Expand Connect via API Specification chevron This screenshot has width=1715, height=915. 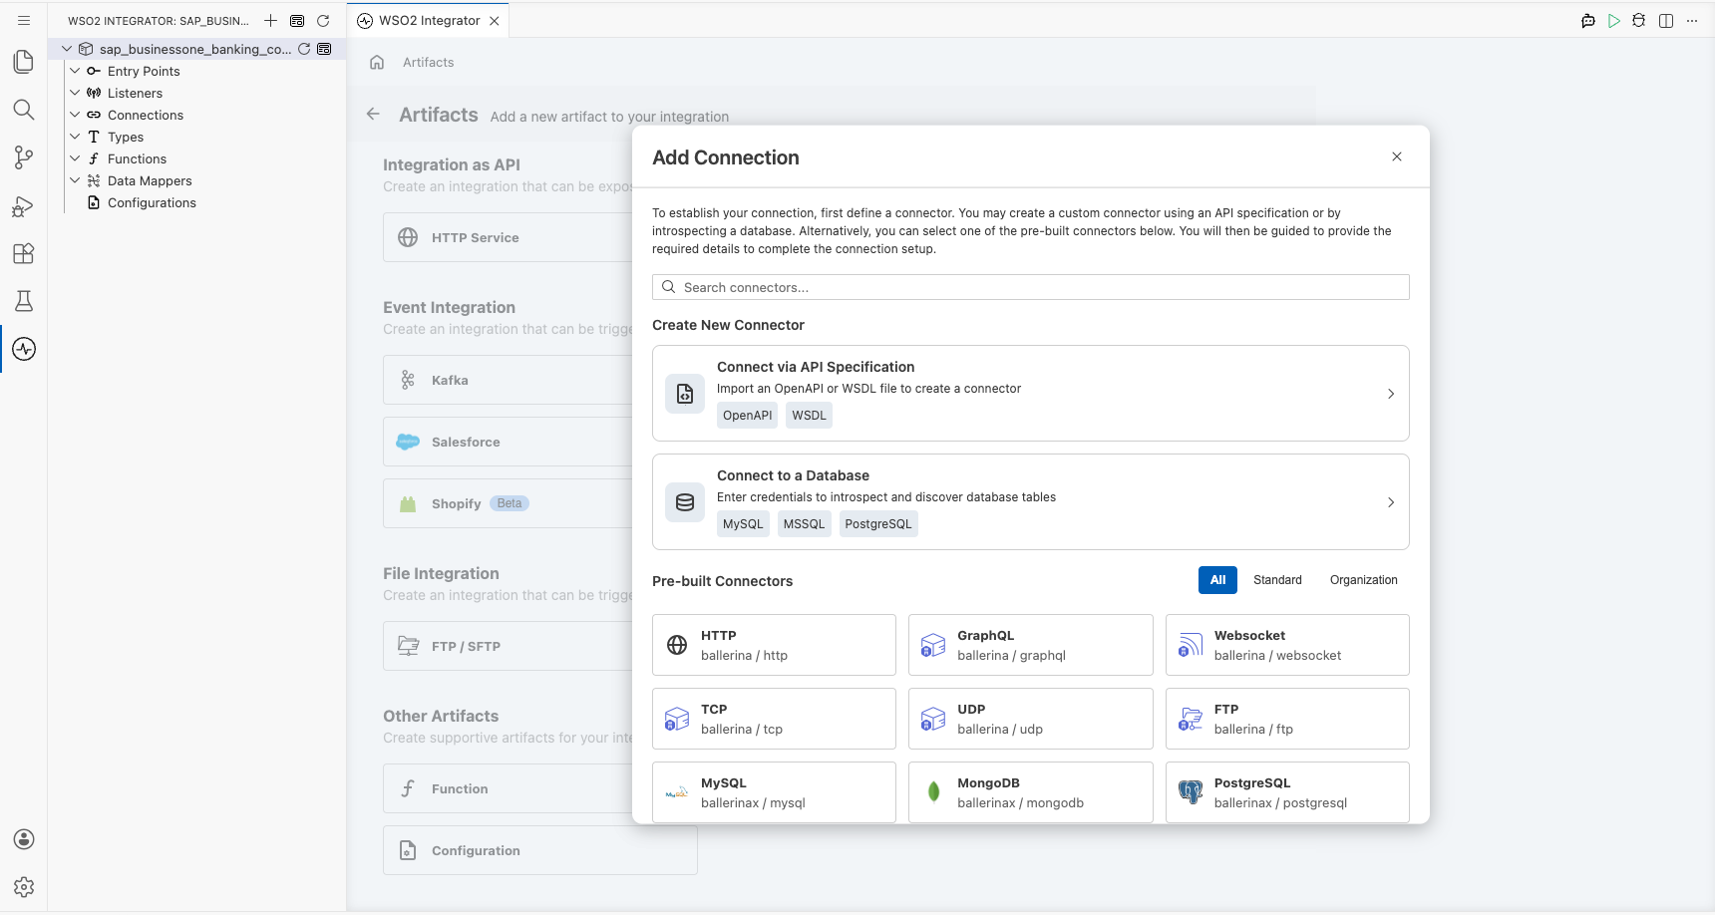pyautogui.click(x=1391, y=394)
